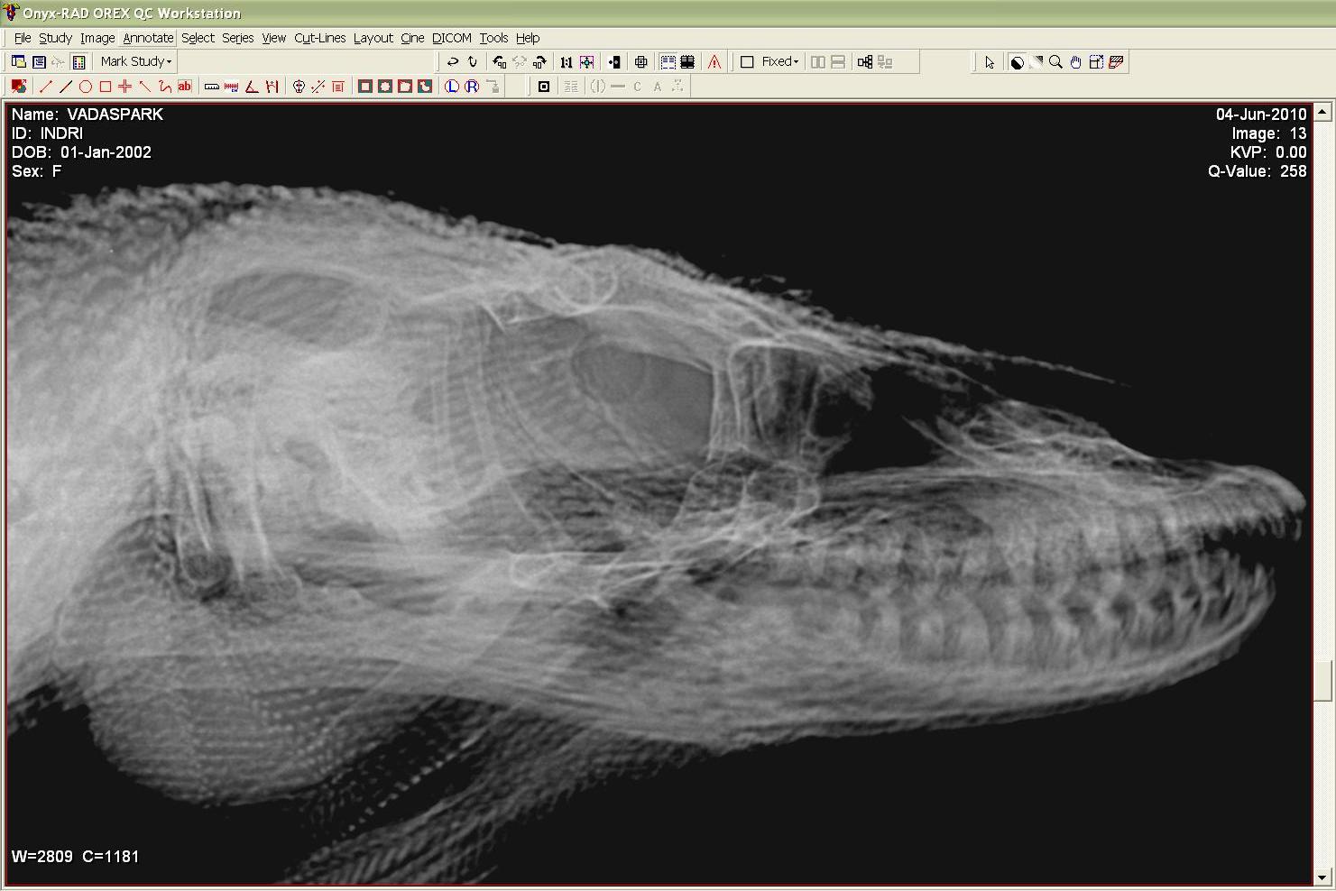The image size is (1336, 891).
Task: Open the Cine menu
Action: [x=412, y=38]
